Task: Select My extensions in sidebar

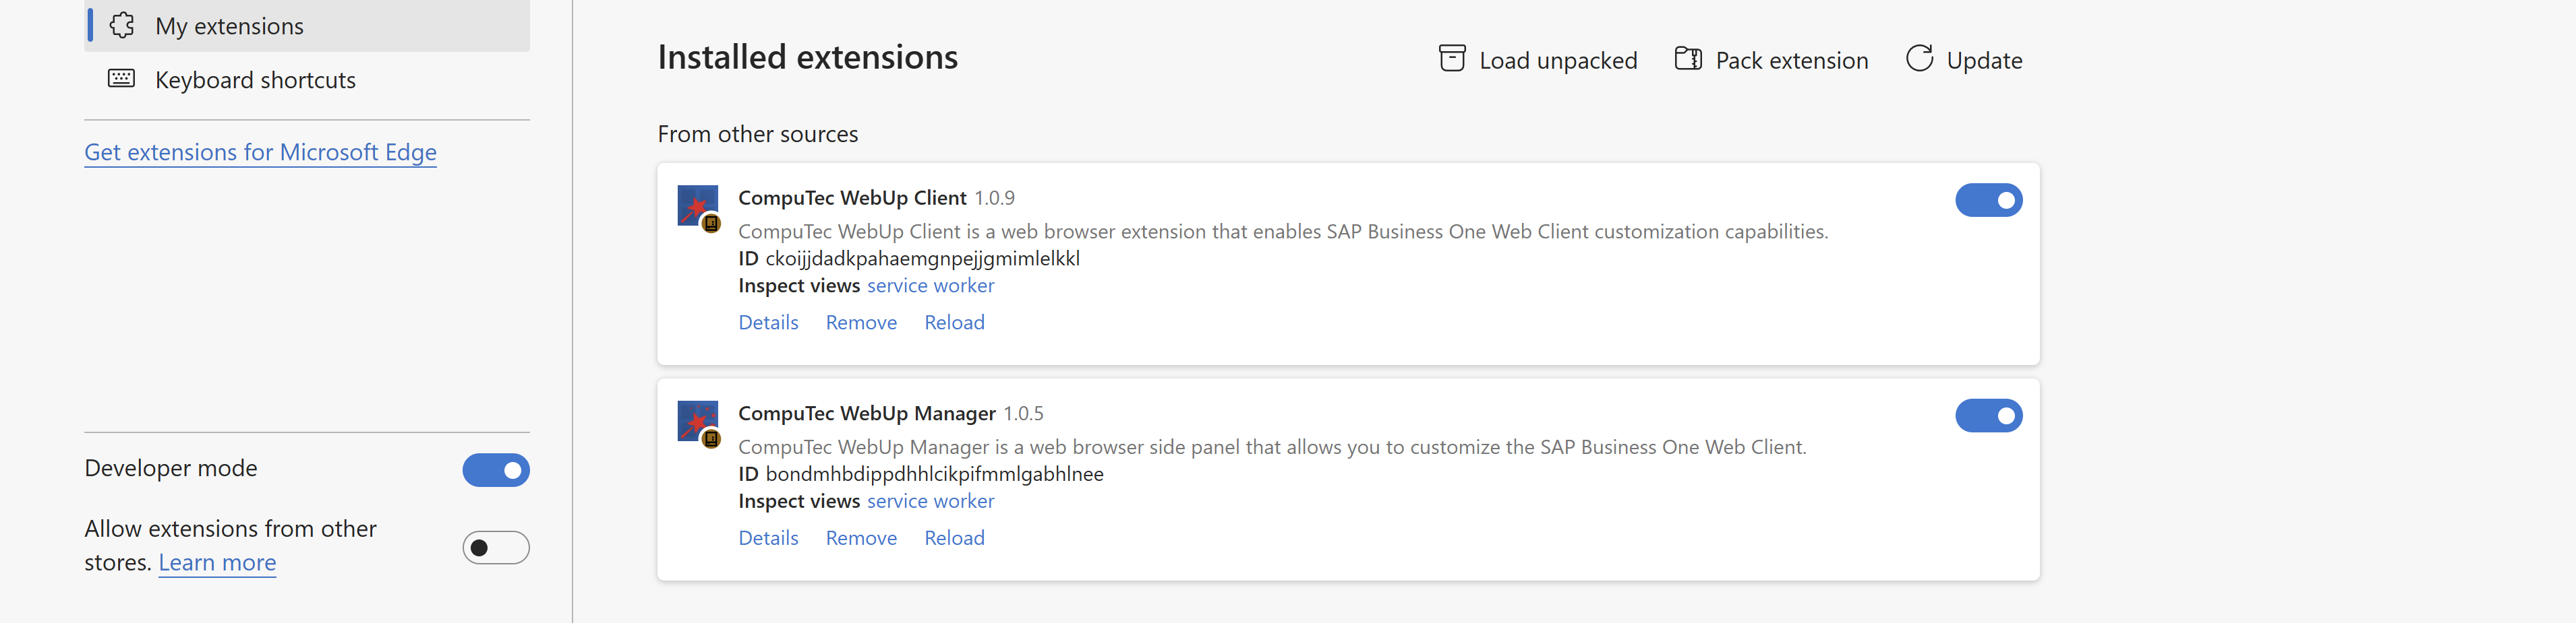Action: [229, 26]
